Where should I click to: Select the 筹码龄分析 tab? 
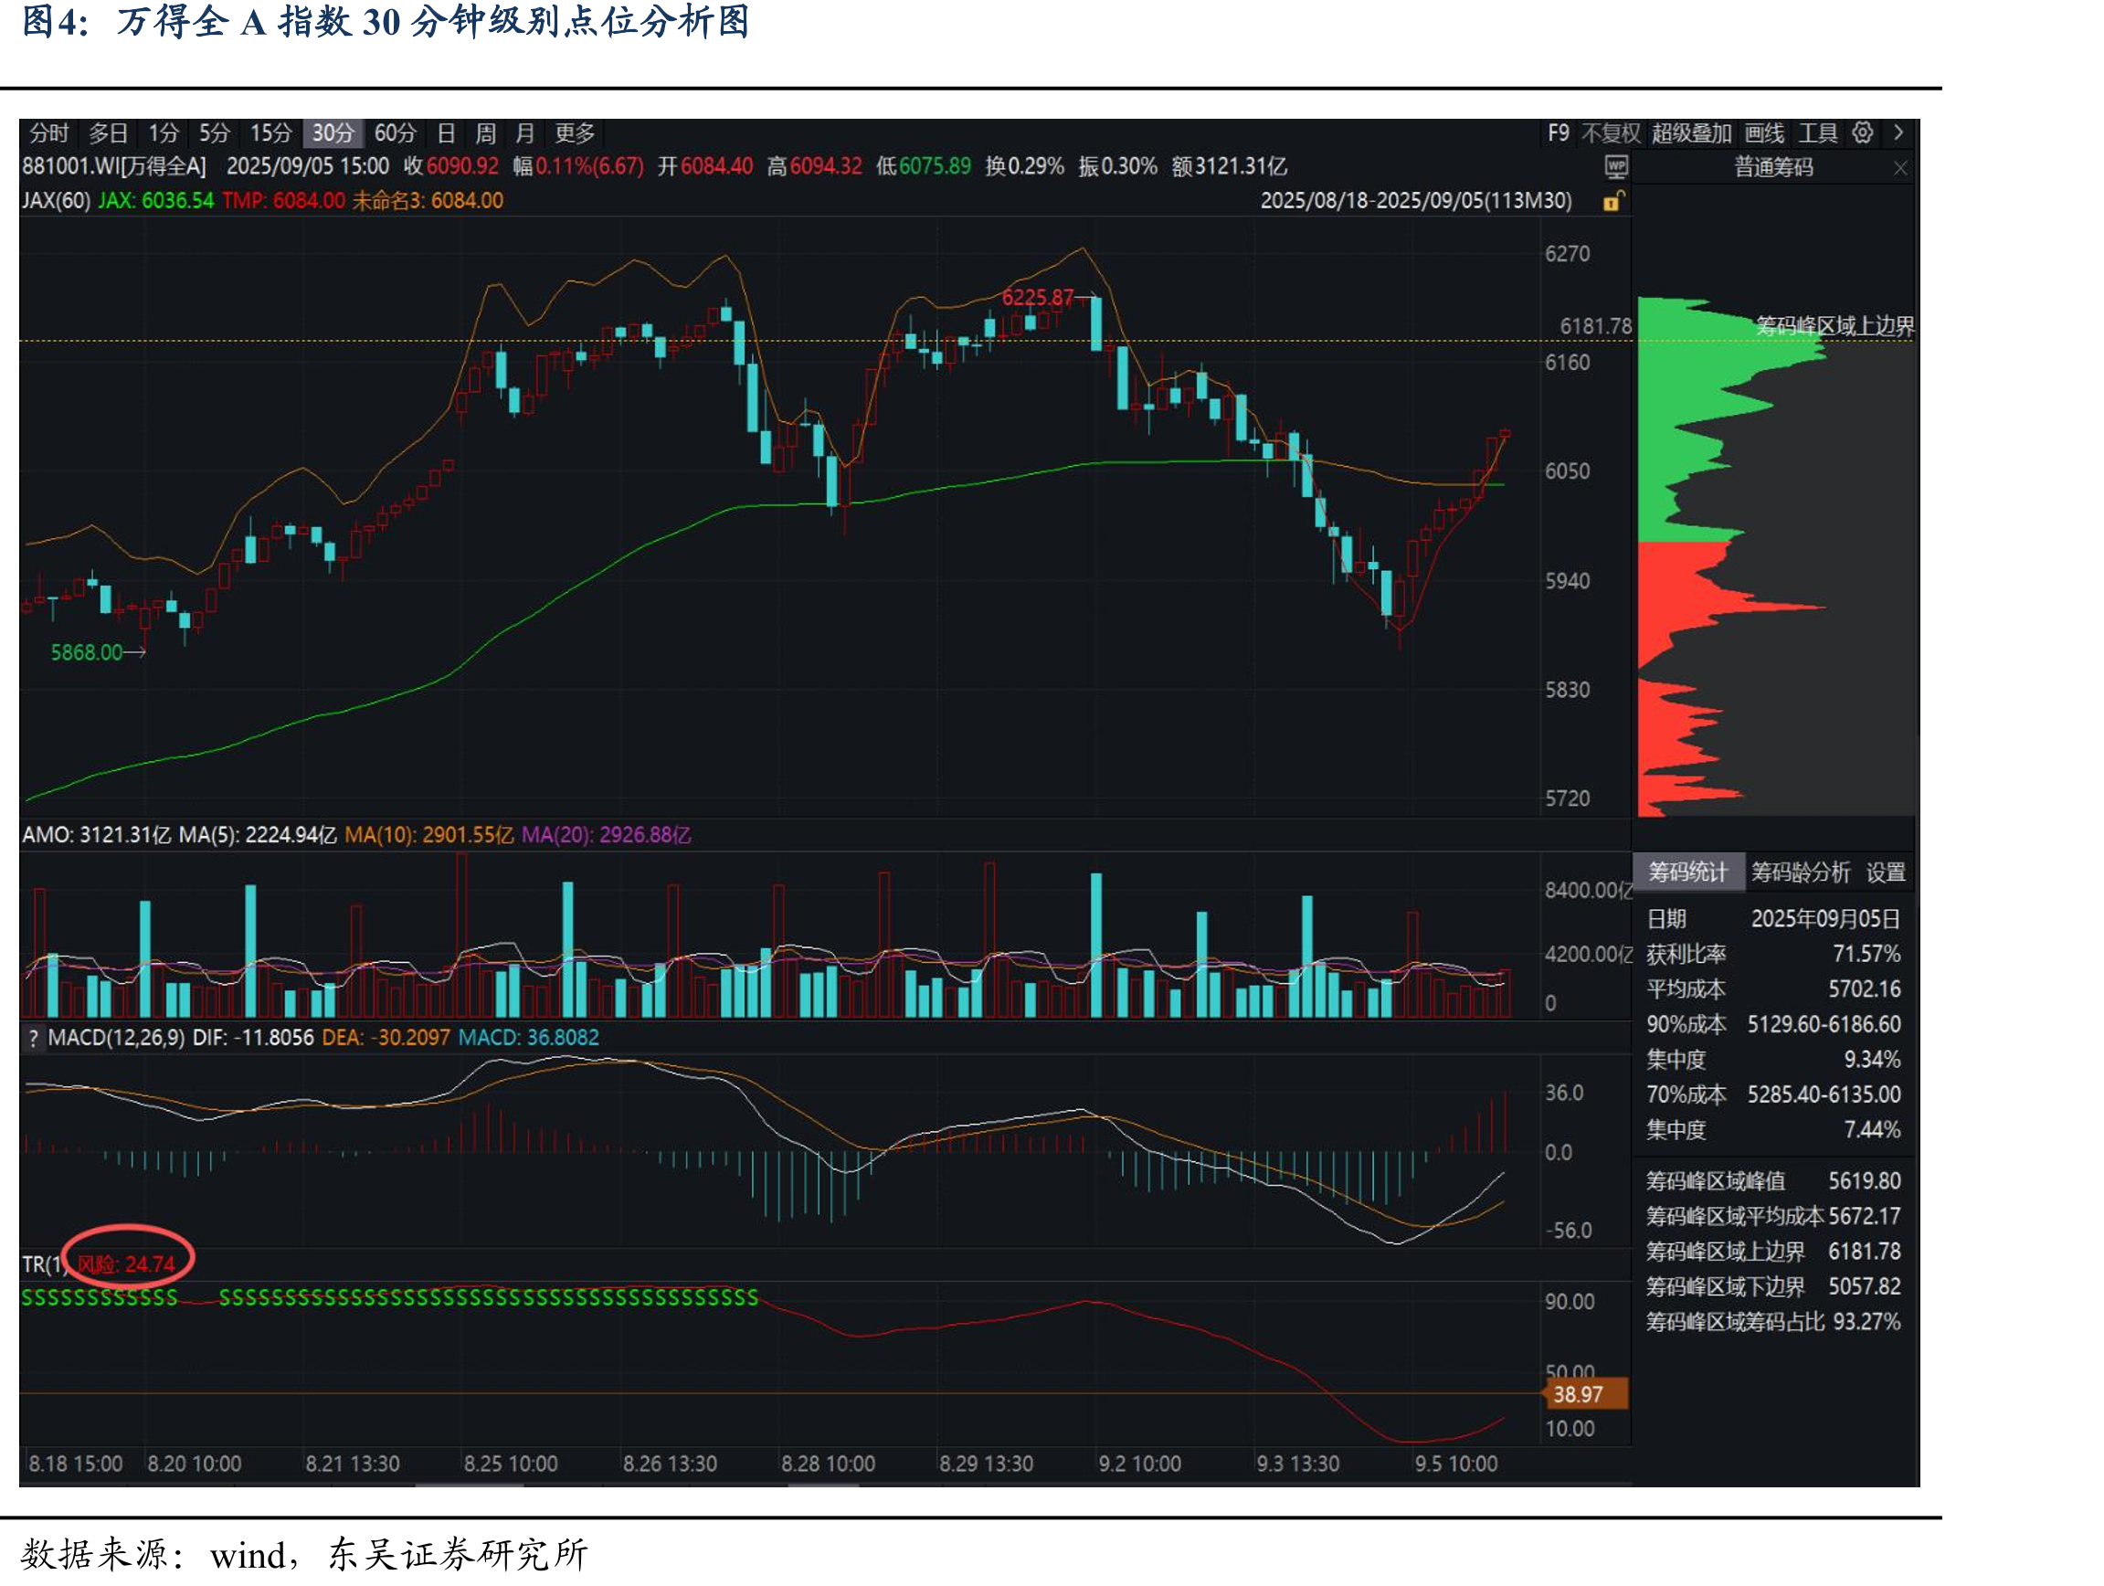pyautogui.click(x=1801, y=872)
